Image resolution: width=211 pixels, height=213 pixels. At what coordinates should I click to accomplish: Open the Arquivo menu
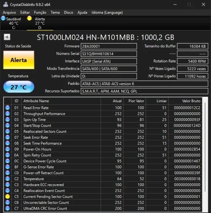(x=9, y=12)
